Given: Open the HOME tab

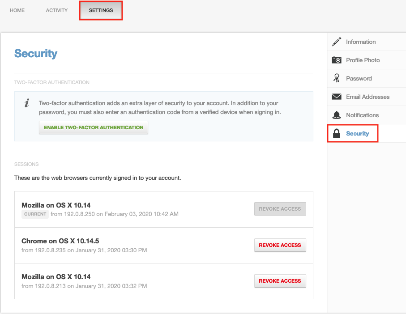Looking at the screenshot, I should click(x=17, y=10).
